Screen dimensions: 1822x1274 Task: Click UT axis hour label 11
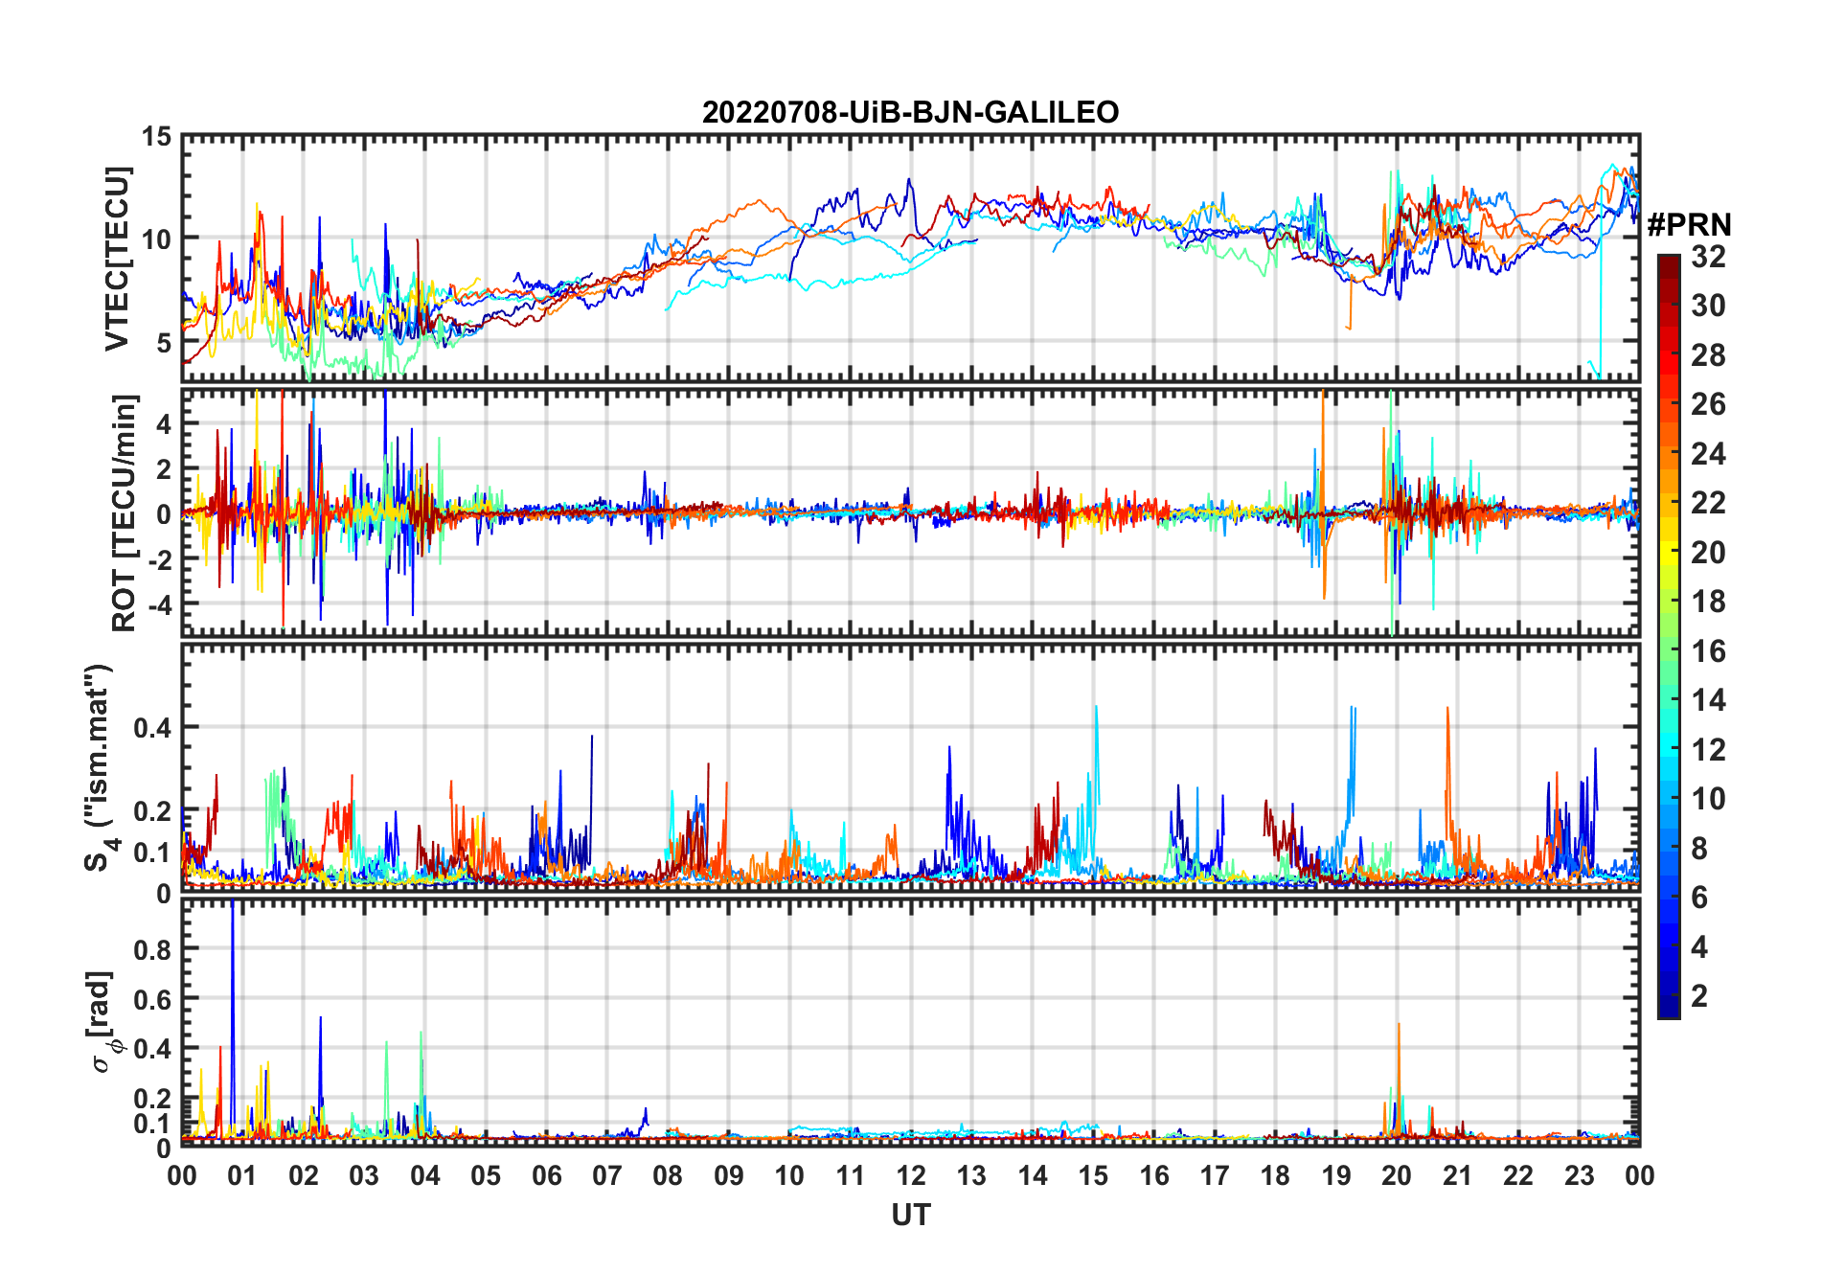pos(851,1174)
